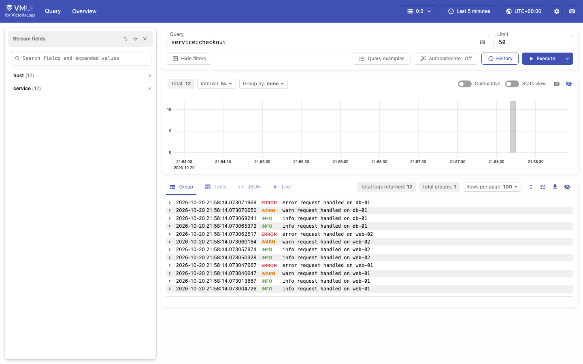Open the Execute options dropdown arrow
The image size is (583, 364).
[x=567, y=59]
